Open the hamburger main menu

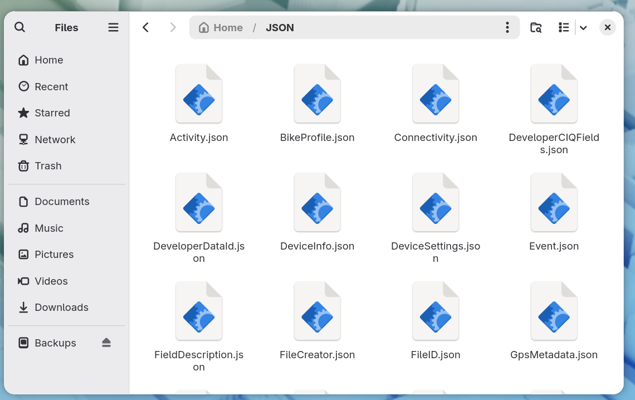114,27
